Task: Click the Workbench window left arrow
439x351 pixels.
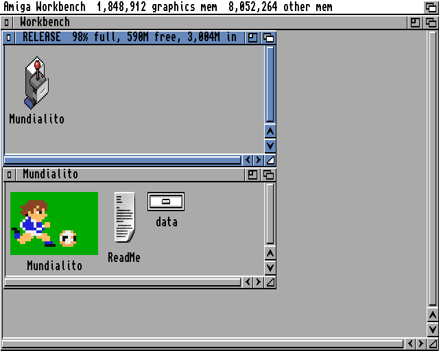Action: coord(410,343)
